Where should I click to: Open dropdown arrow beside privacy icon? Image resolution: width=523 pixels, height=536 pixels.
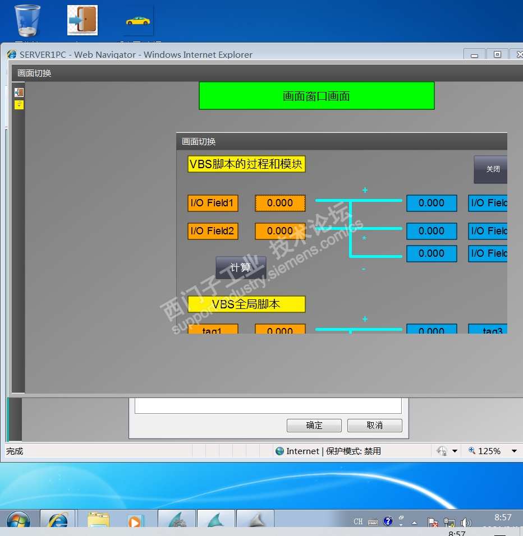(x=455, y=451)
